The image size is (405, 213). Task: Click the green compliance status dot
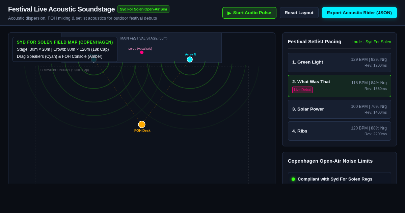coord(293,179)
